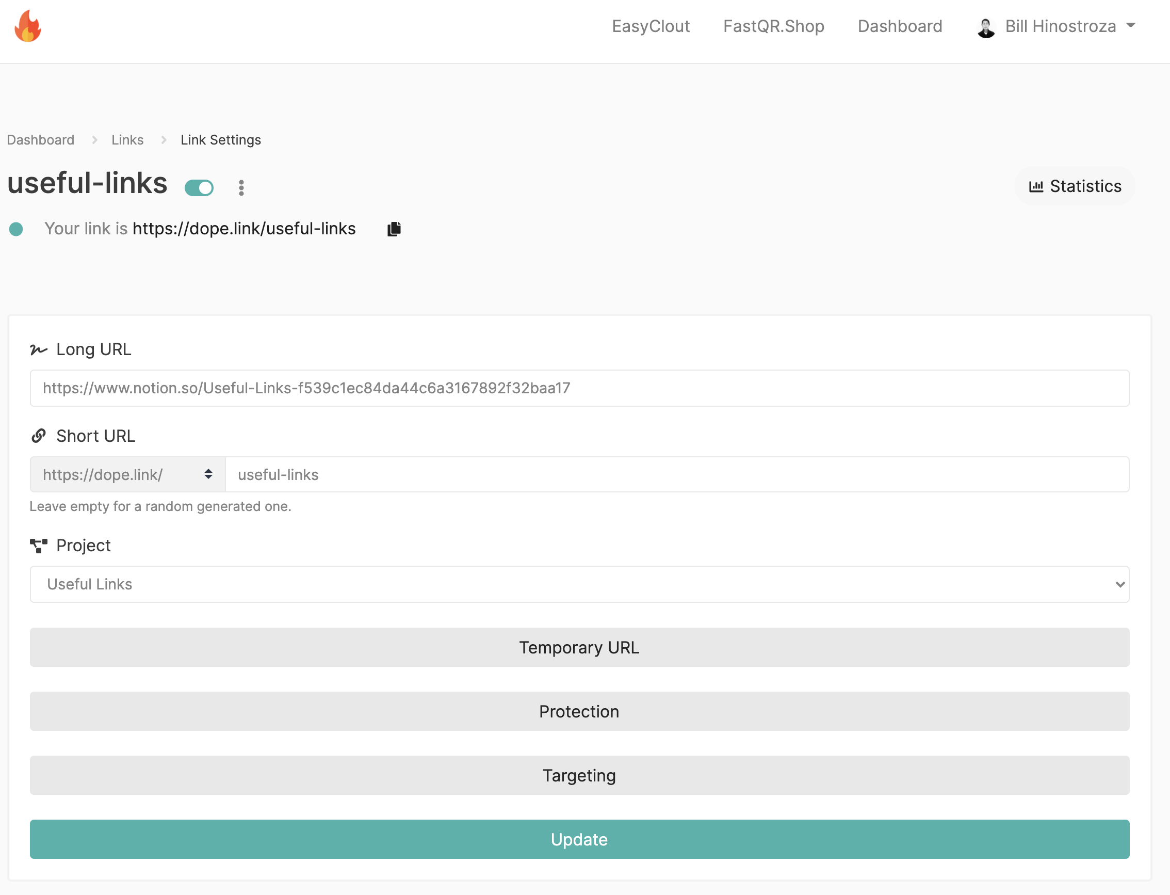Viewport: 1170px width, 895px height.
Task: Expand the Targeting section
Action: click(x=579, y=775)
